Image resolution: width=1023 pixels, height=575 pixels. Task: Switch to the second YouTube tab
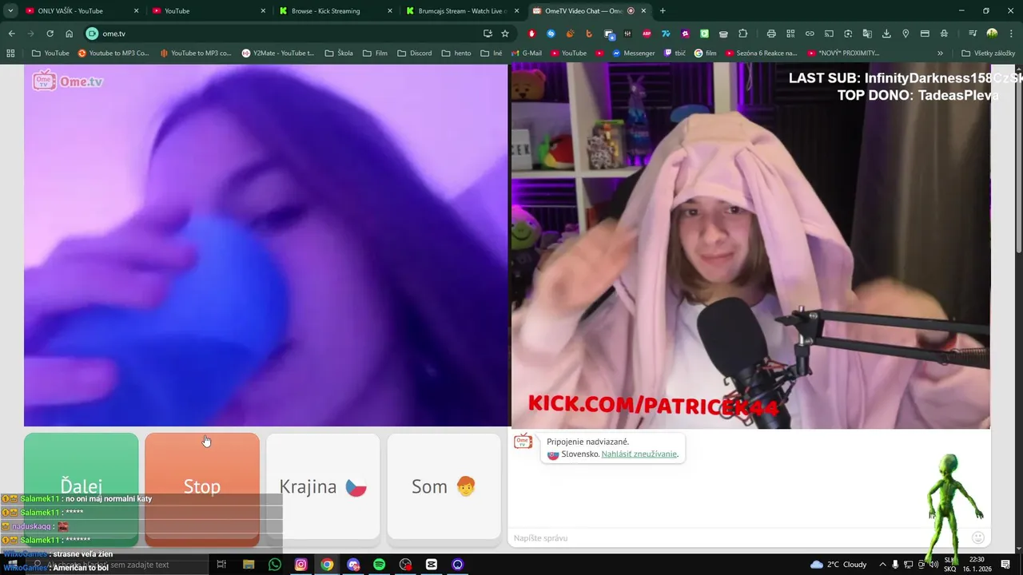coord(208,11)
